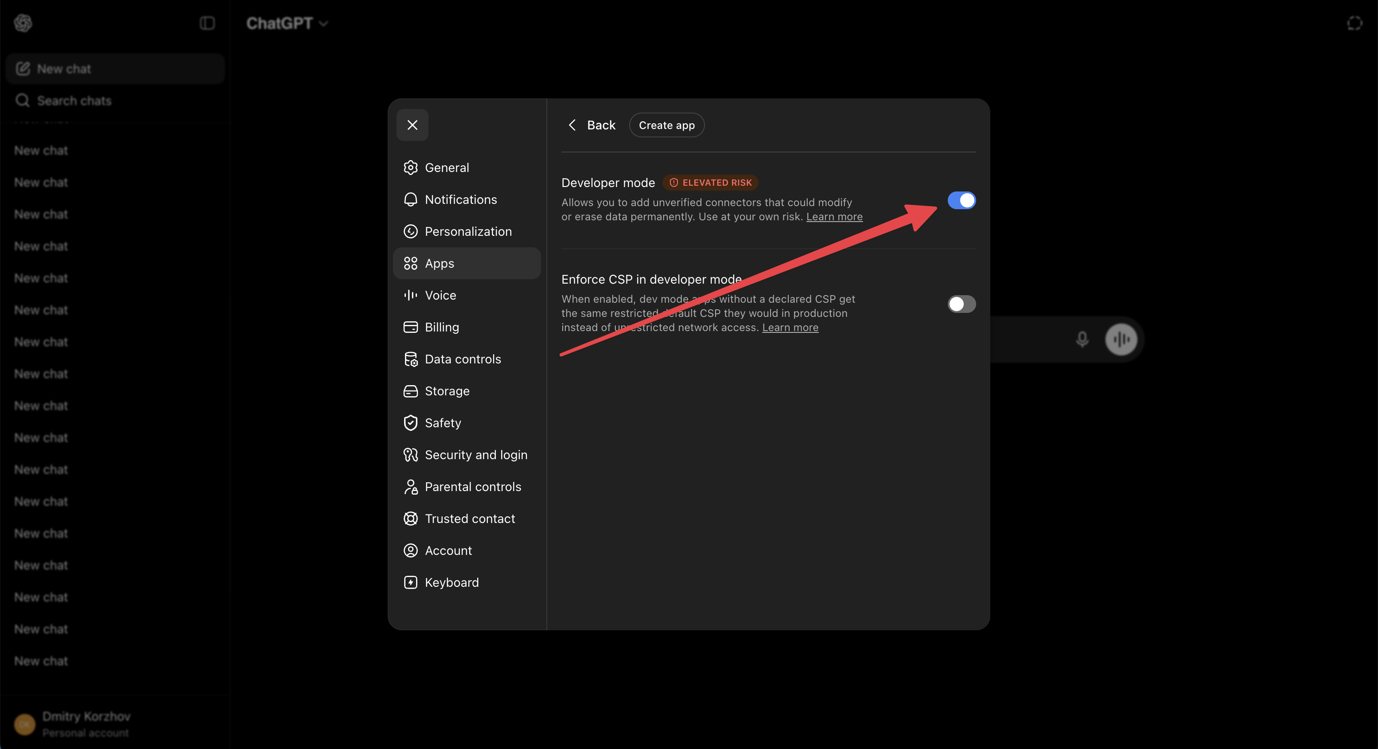The height and width of the screenshot is (749, 1378).
Task: Click the Developer mode heading text
Action: tap(607, 183)
